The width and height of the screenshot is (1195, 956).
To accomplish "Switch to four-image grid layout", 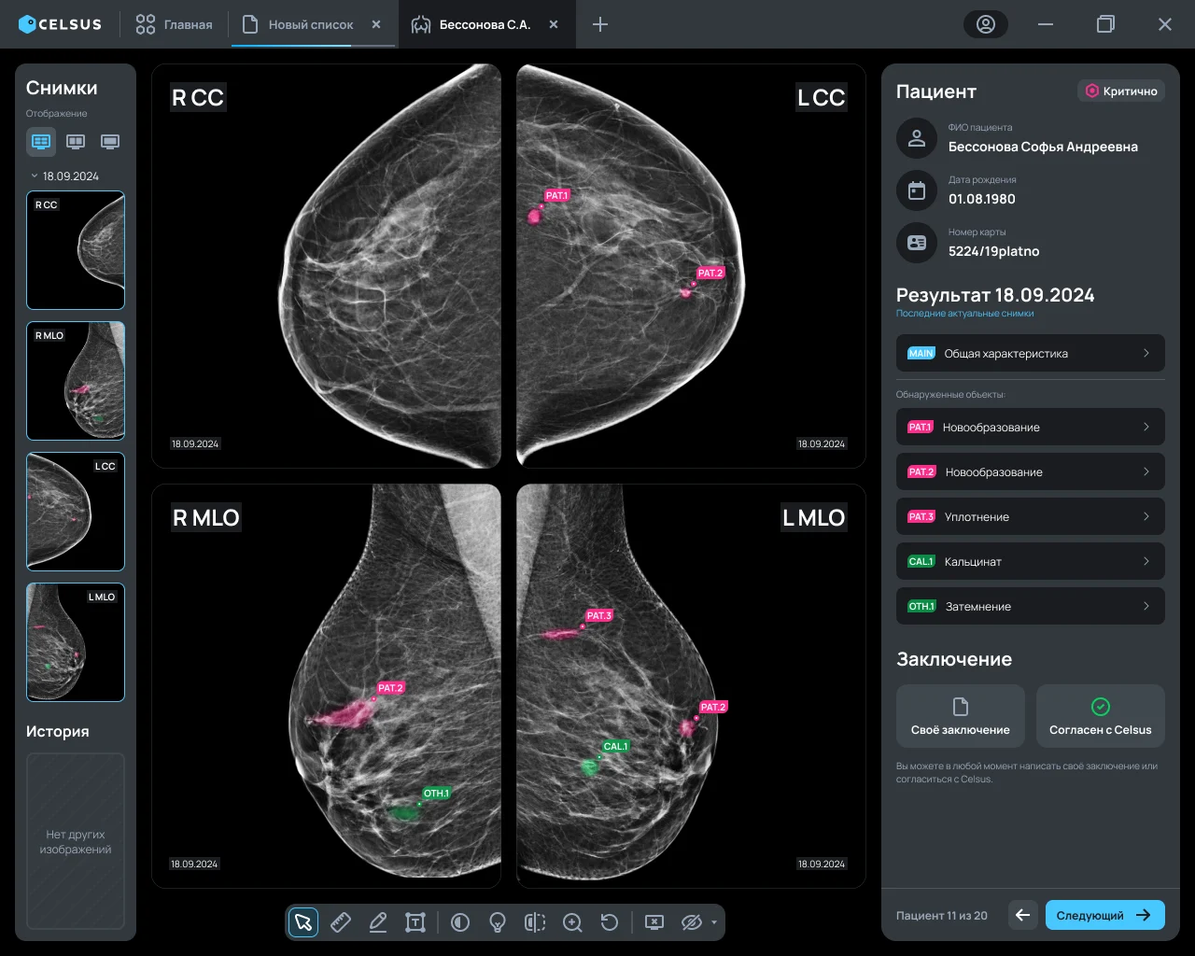I will tap(41, 142).
